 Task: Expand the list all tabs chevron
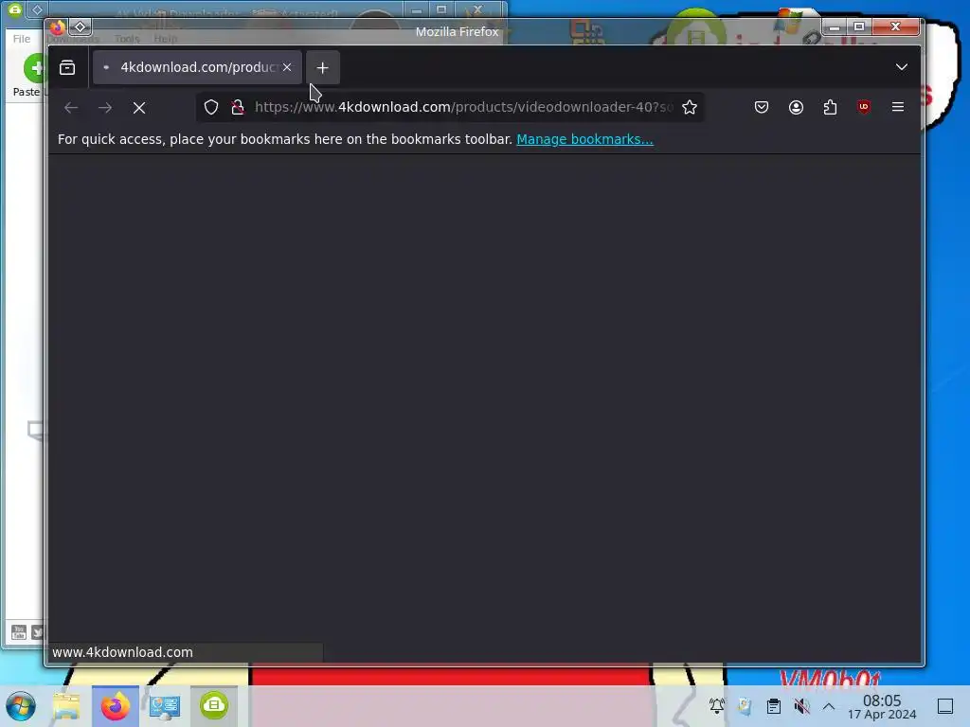click(902, 67)
